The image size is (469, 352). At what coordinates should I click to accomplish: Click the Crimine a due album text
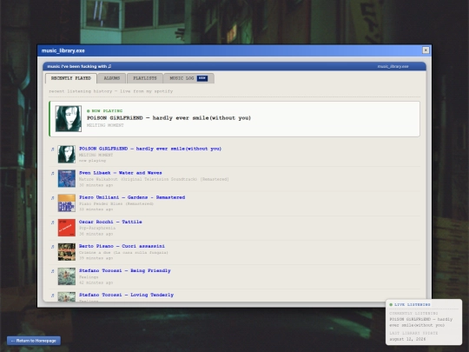(x=123, y=253)
